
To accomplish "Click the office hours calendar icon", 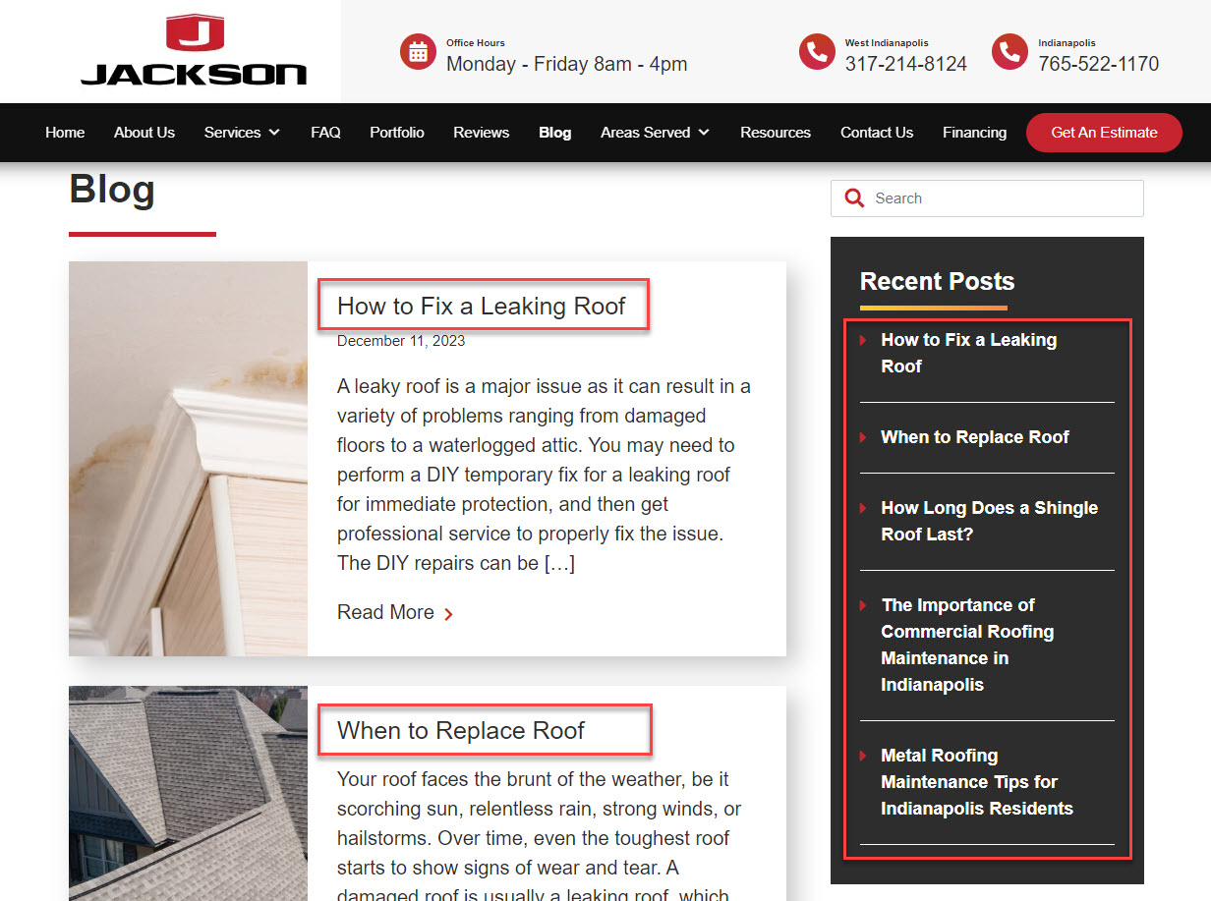I will tap(418, 51).
